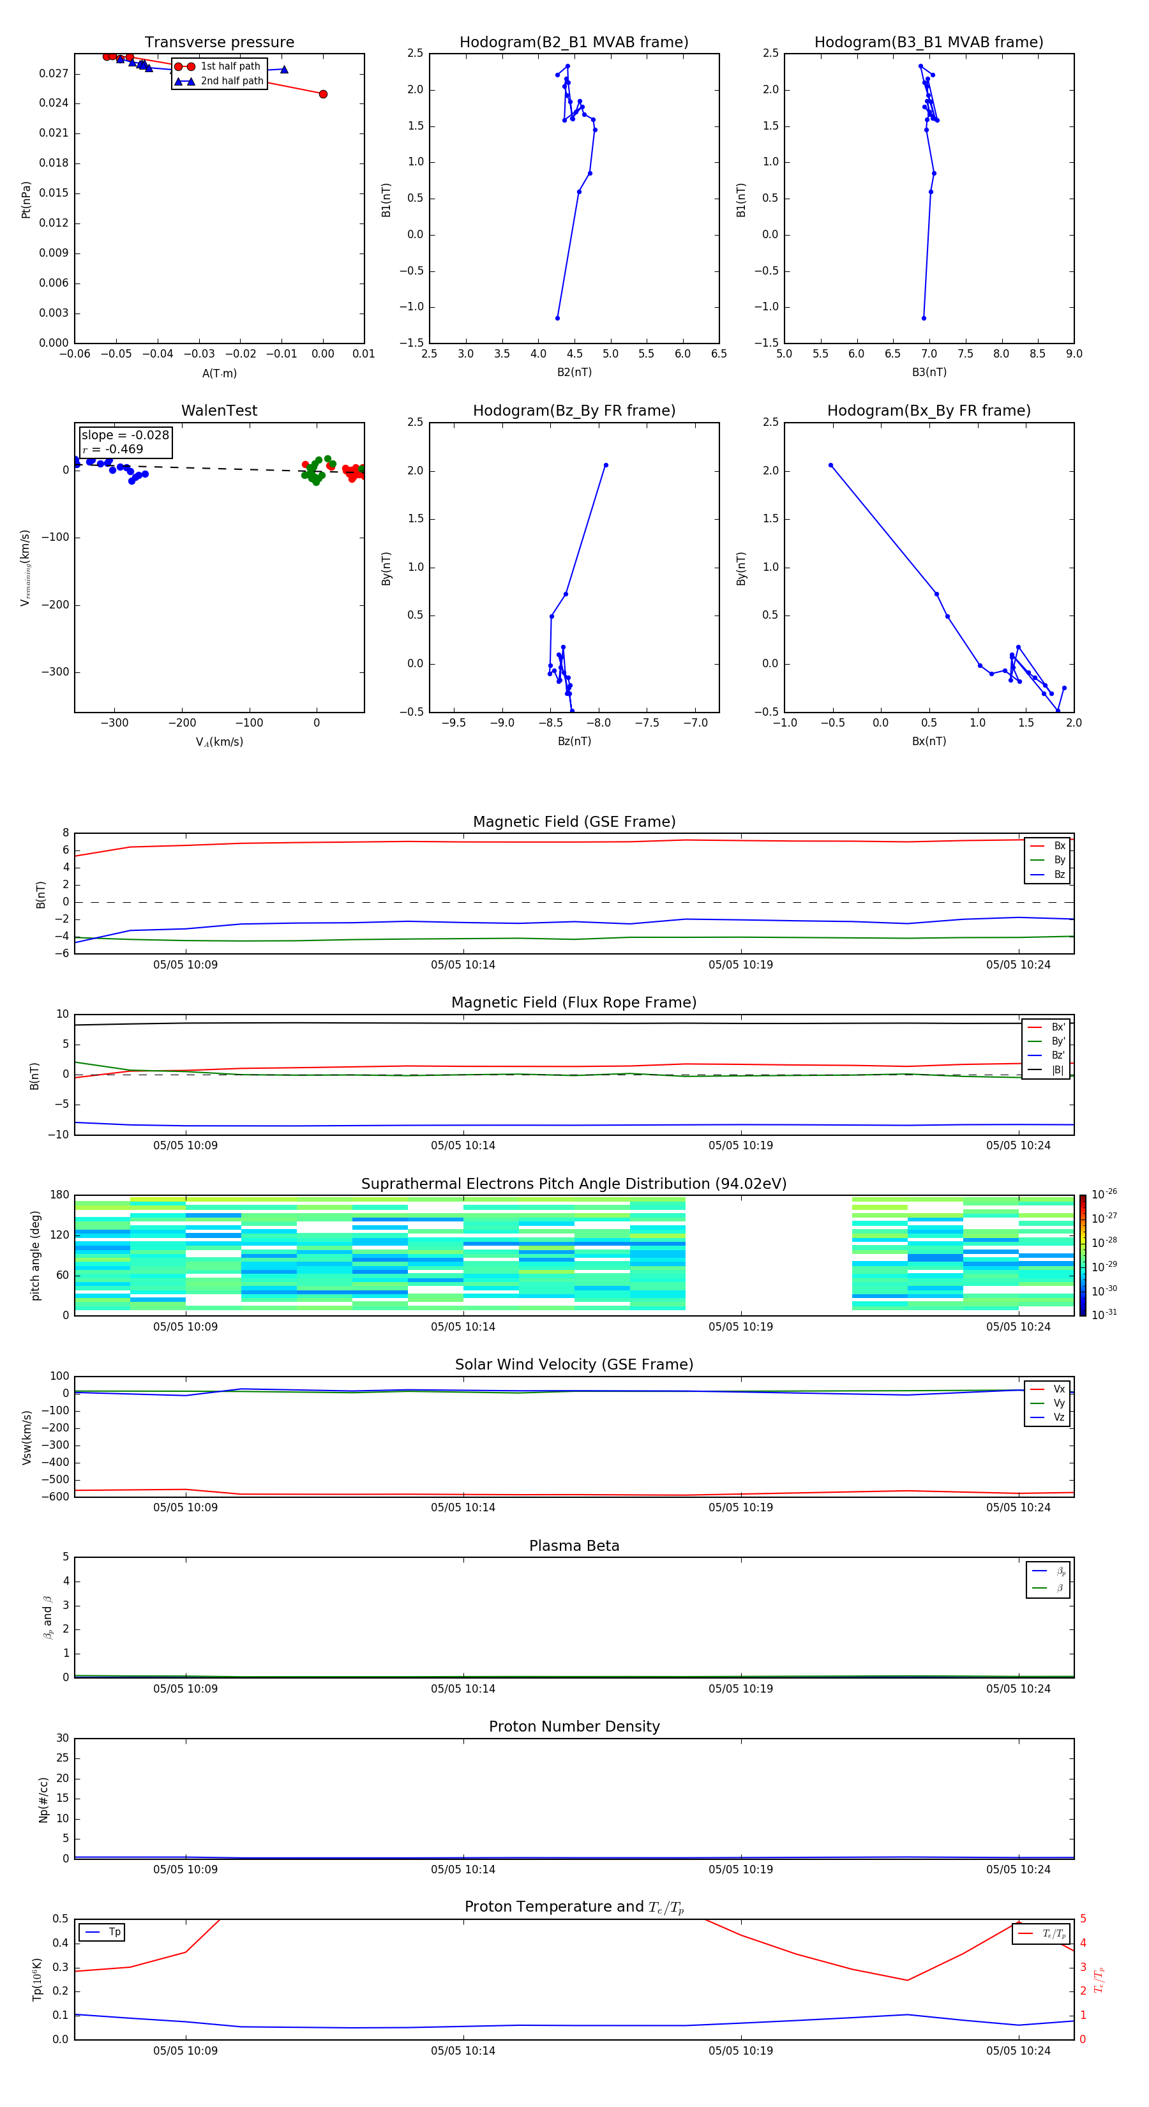Click the "A(T·m)" x-axis label

click(219, 374)
